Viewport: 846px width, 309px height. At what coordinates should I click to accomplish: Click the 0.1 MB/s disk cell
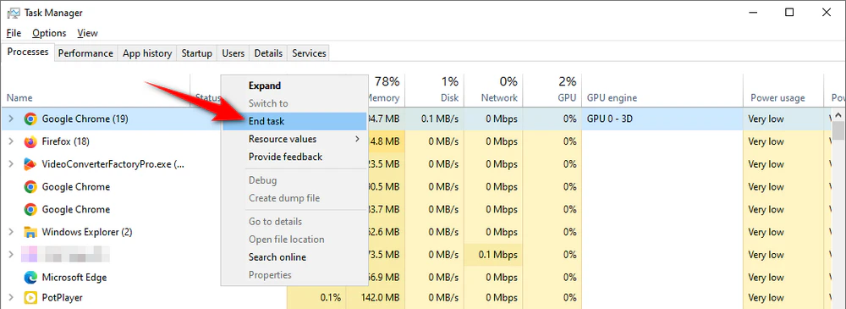point(434,119)
